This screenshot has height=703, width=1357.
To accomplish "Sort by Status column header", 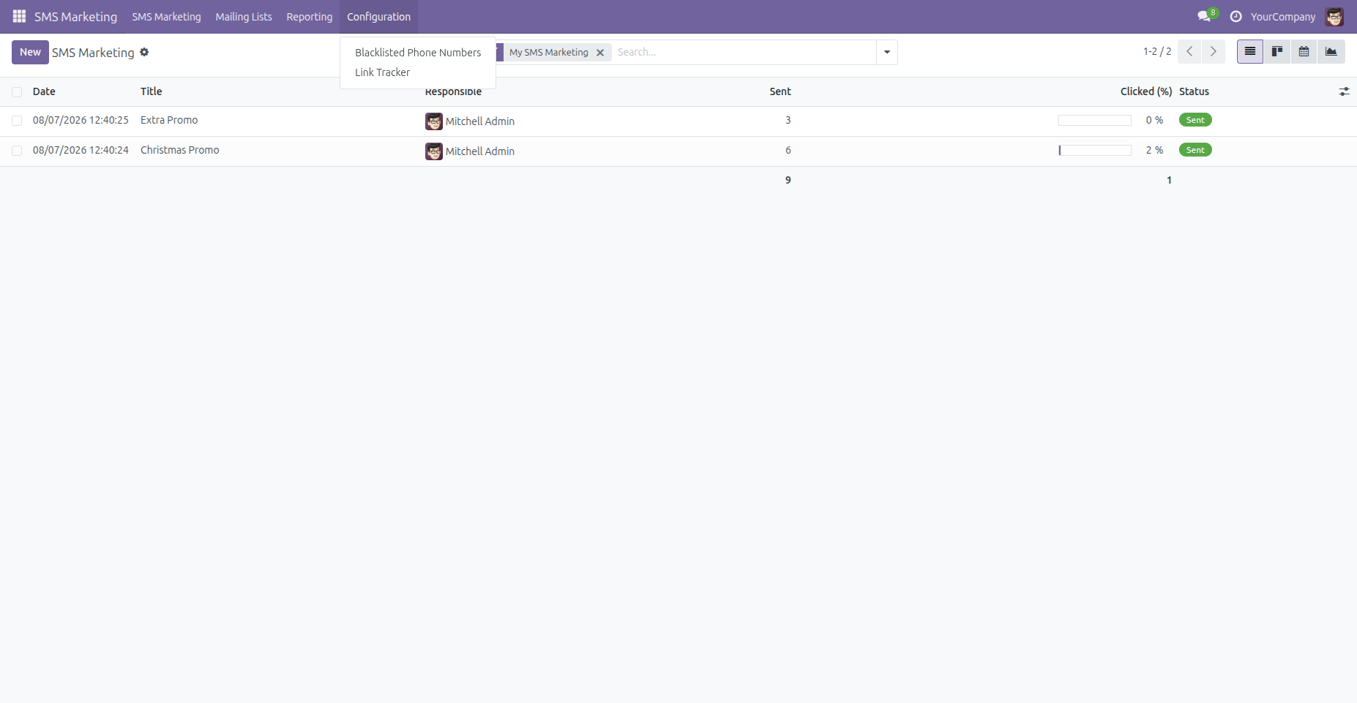I will tap(1194, 91).
